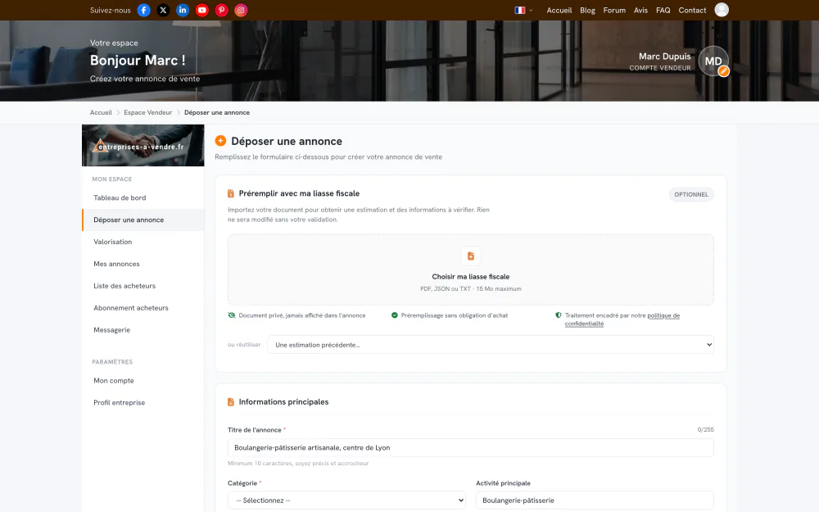Open Liste des acheteurs in sidebar
Image resolution: width=819 pixels, height=512 pixels.
[x=143, y=286]
